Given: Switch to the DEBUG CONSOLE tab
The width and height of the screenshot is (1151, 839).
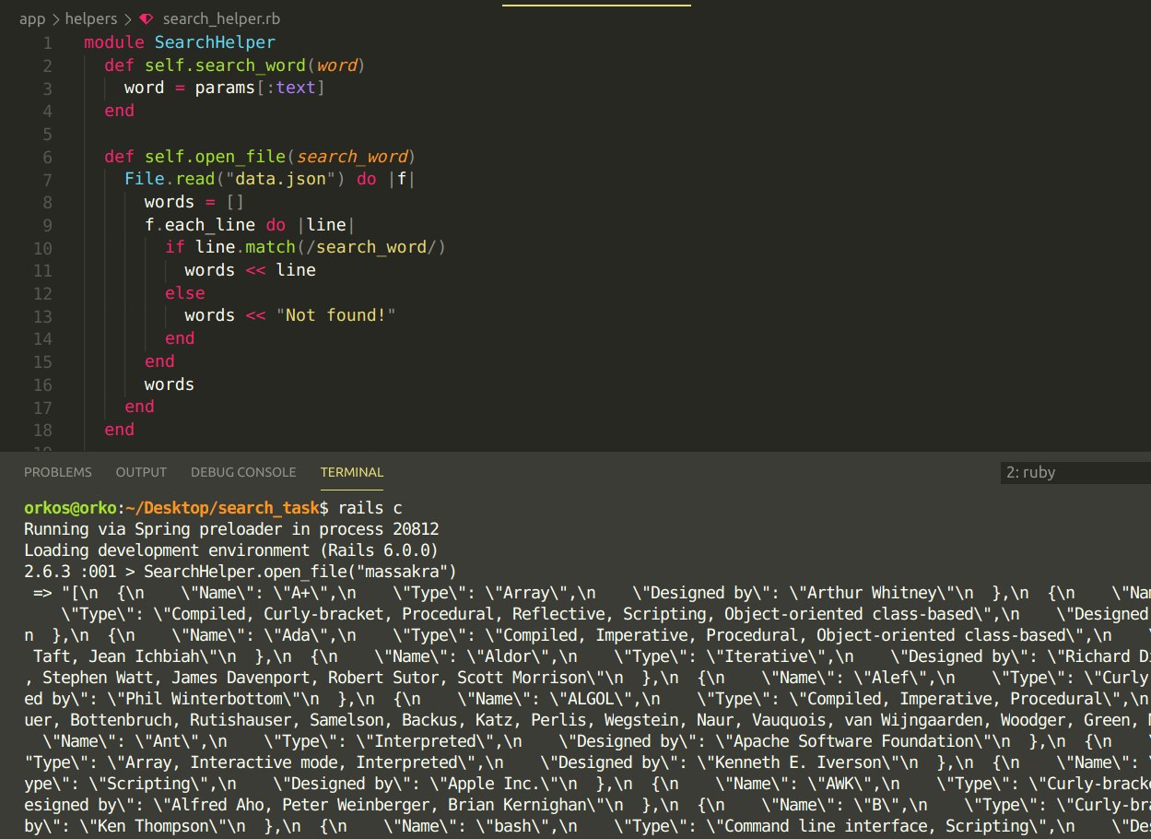Looking at the screenshot, I should pyautogui.click(x=243, y=472).
